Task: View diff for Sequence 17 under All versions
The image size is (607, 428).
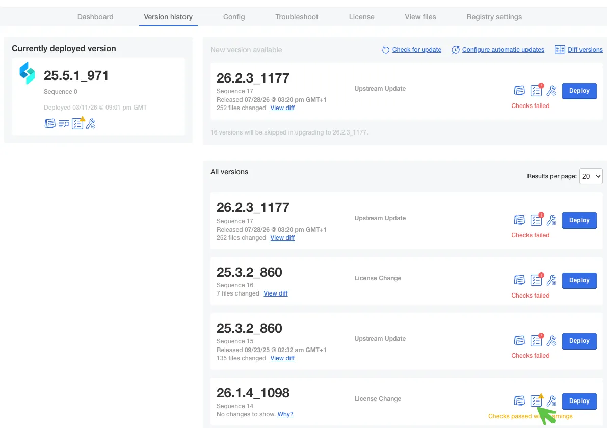Action: point(282,238)
